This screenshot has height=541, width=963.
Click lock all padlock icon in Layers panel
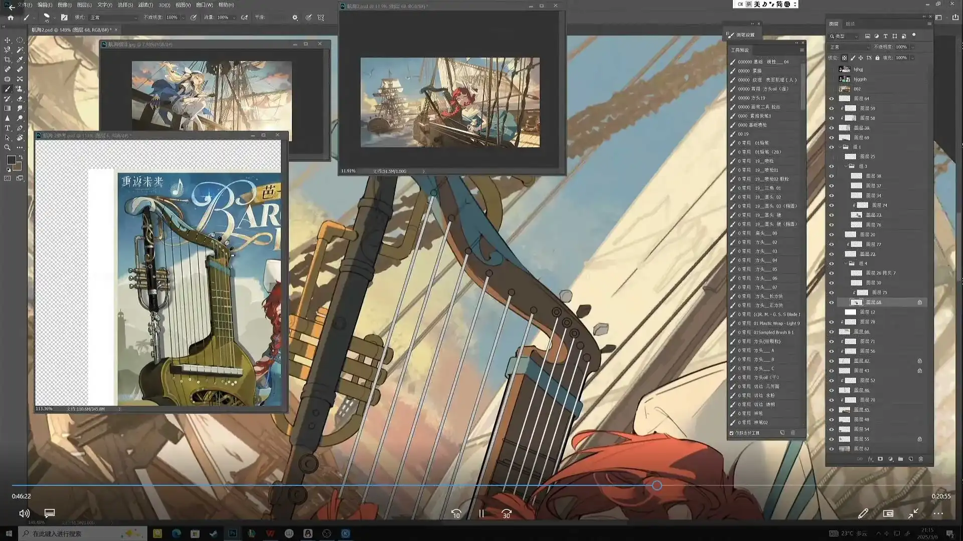pyautogui.click(x=877, y=58)
